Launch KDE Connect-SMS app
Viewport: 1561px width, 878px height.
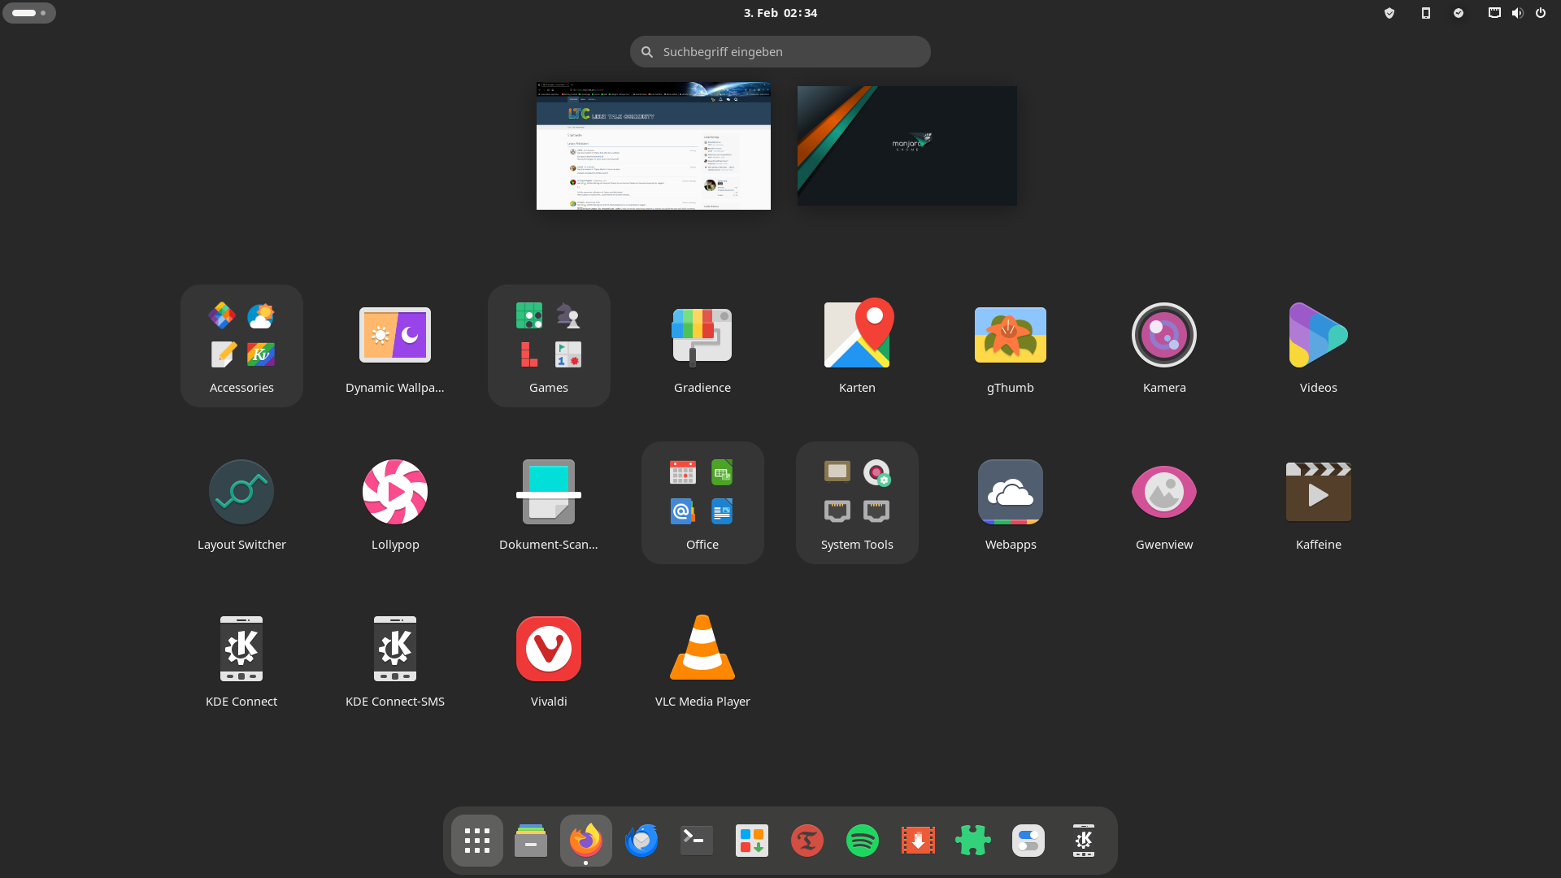click(x=395, y=650)
